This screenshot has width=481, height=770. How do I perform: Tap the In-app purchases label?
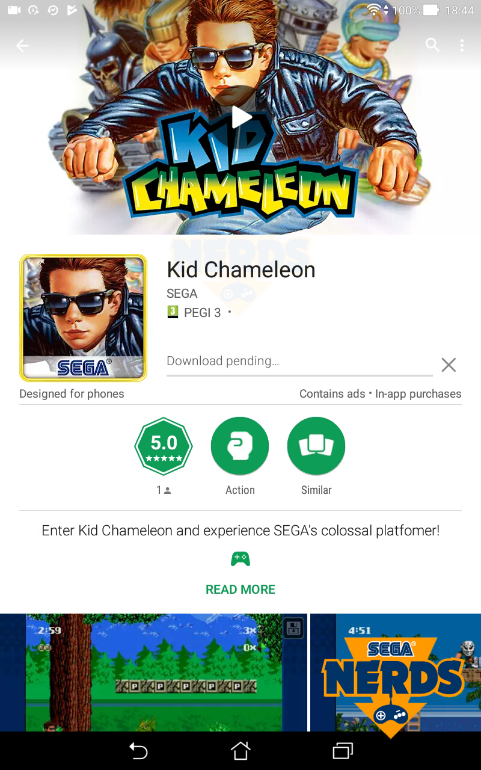coord(418,394)
